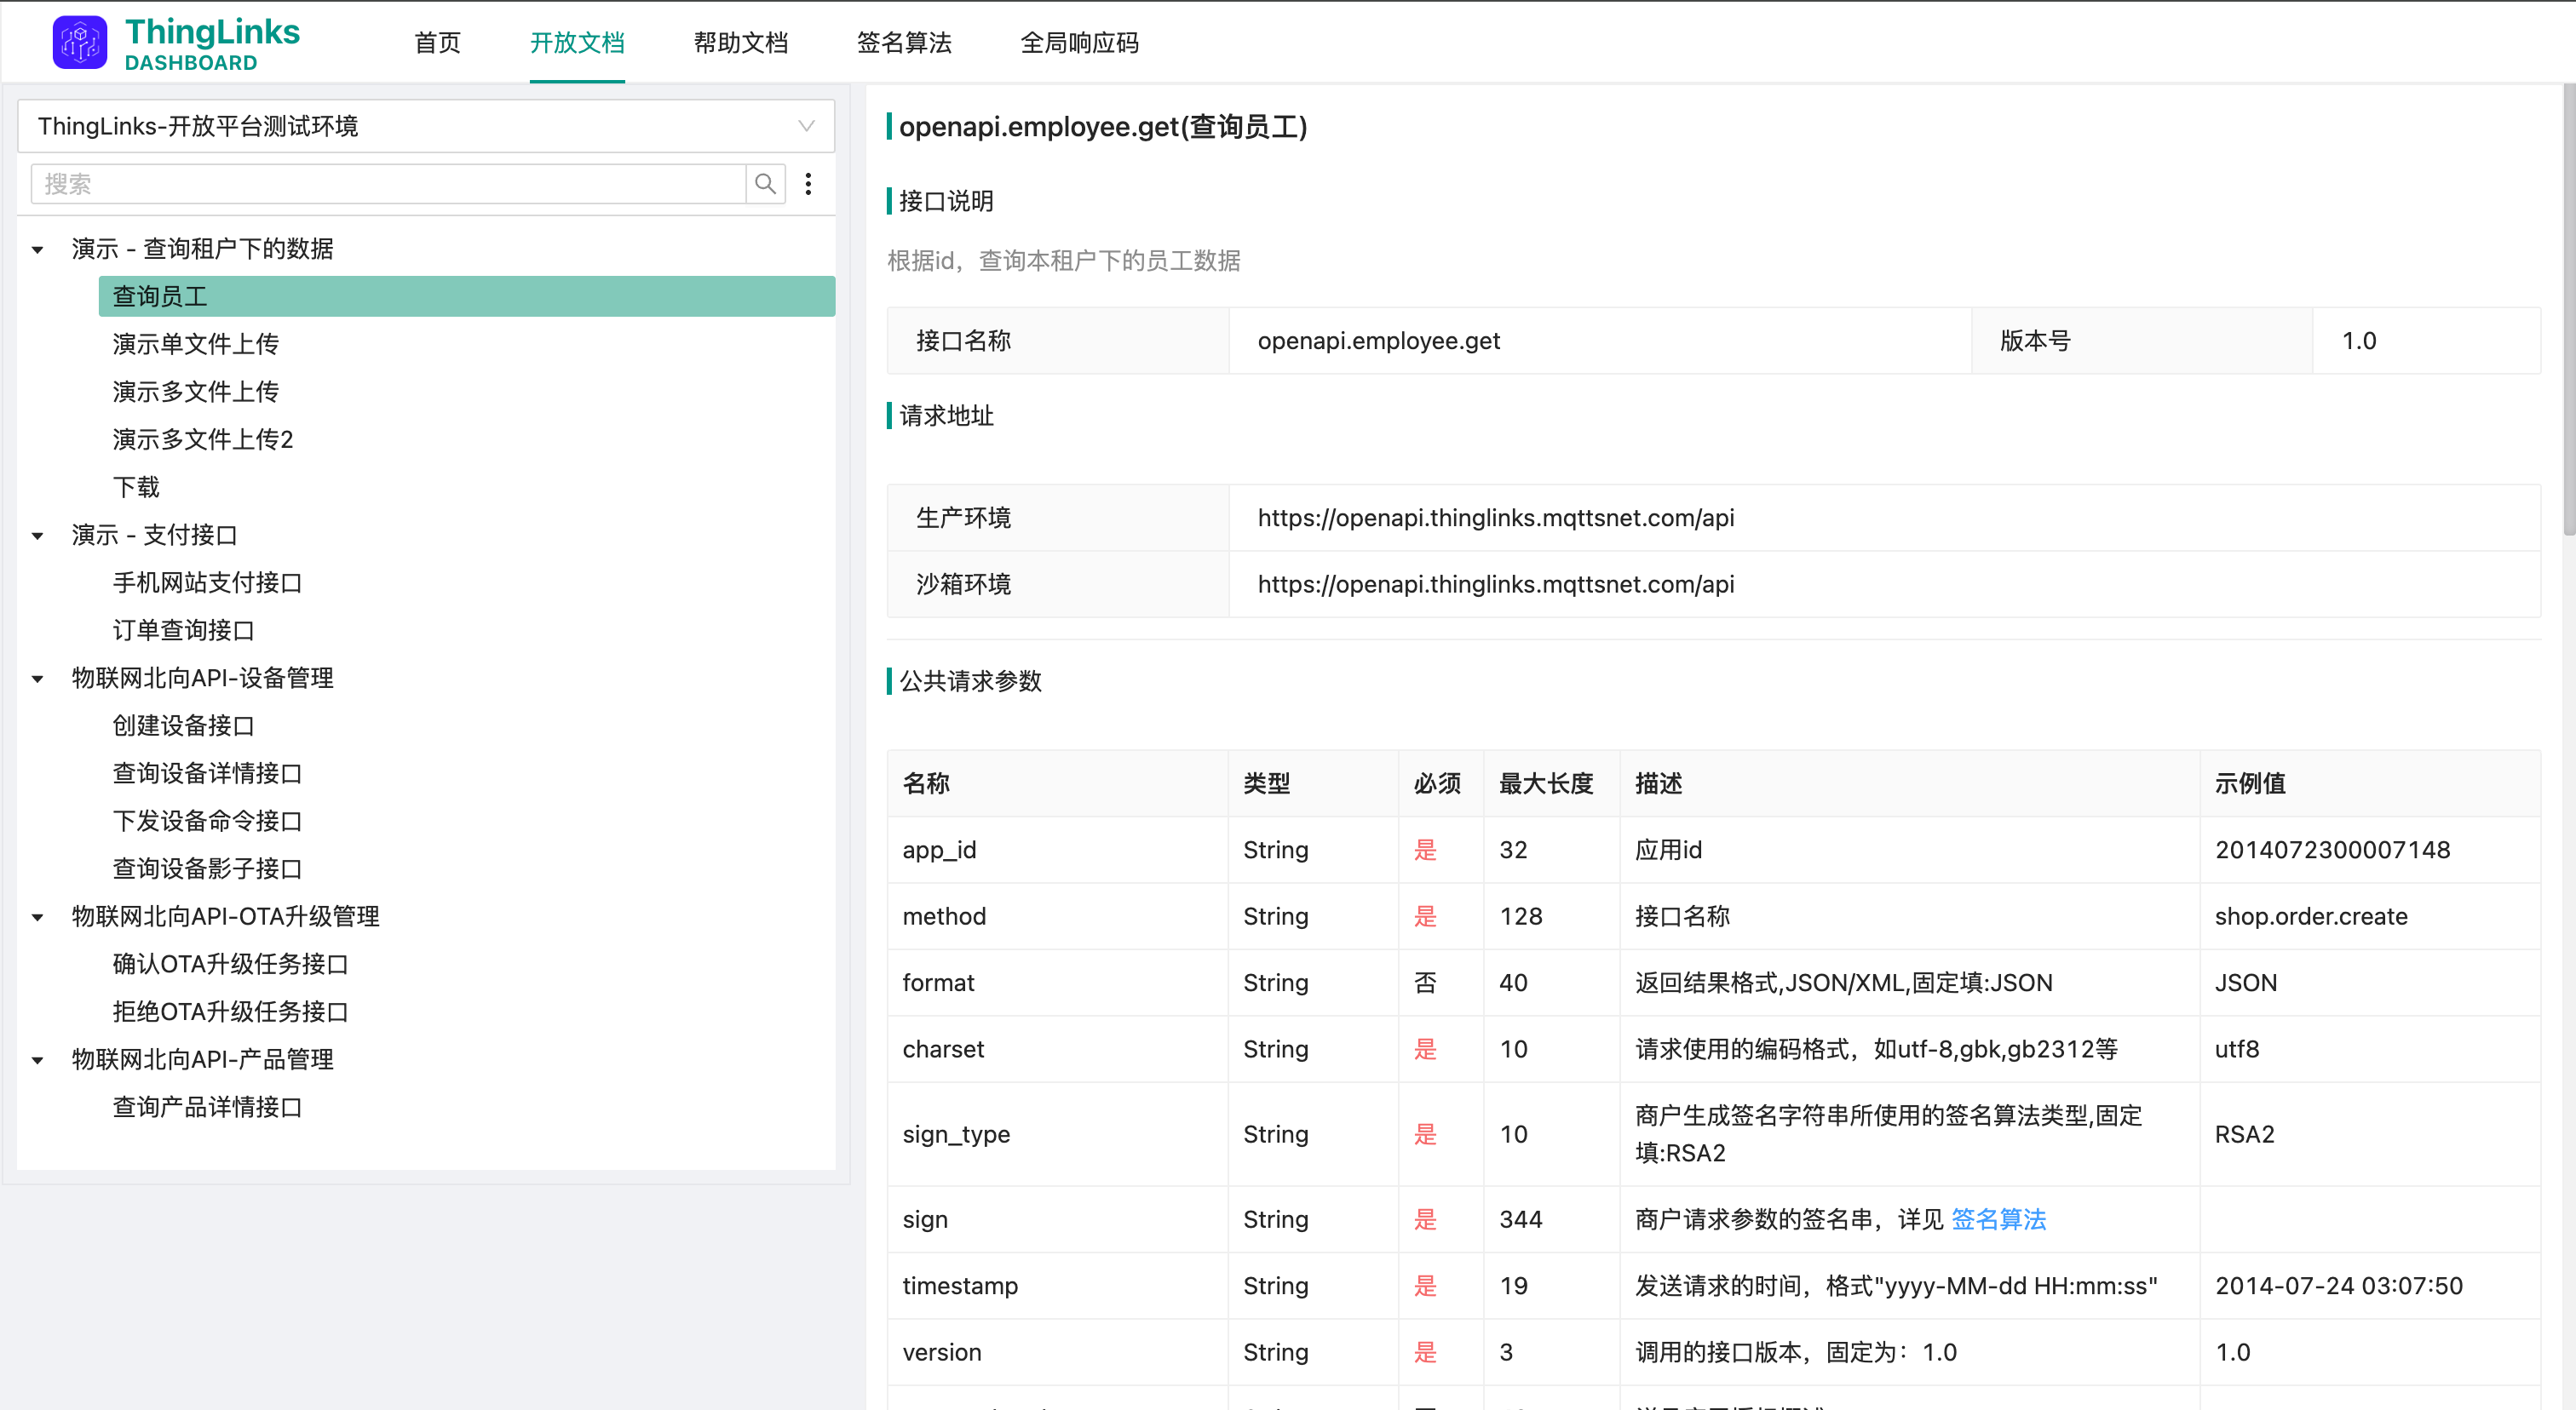Screen dimensions: 2576x1410
Task: Click the charset parameter name
Action: tap(943, 1049)
